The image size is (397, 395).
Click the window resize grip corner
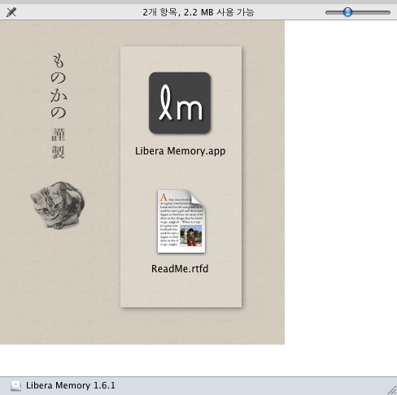coord(392,390)
